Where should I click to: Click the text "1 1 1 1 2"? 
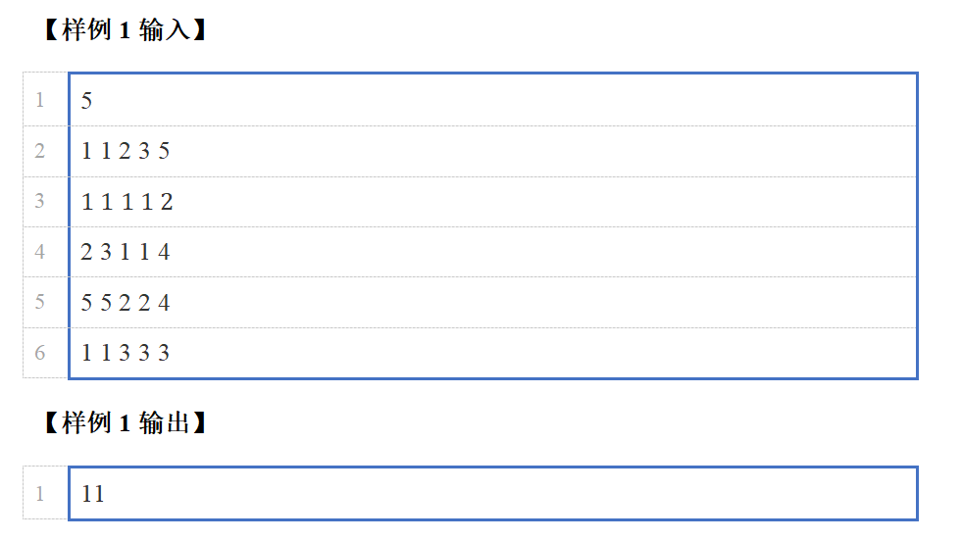(x=127, y=202)
